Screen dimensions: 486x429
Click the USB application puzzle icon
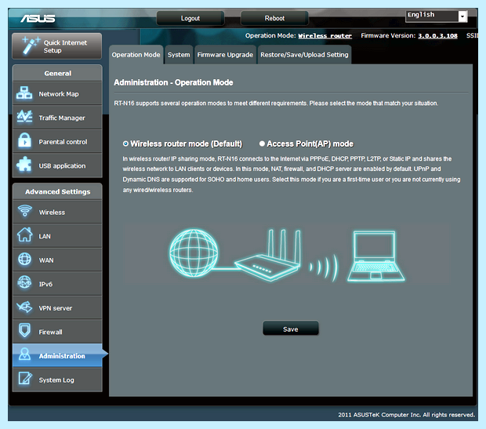24,164
